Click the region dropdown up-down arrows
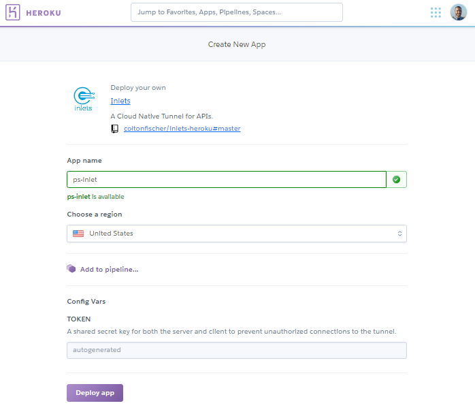Screen dimensions: 475x412 (399, 234)
